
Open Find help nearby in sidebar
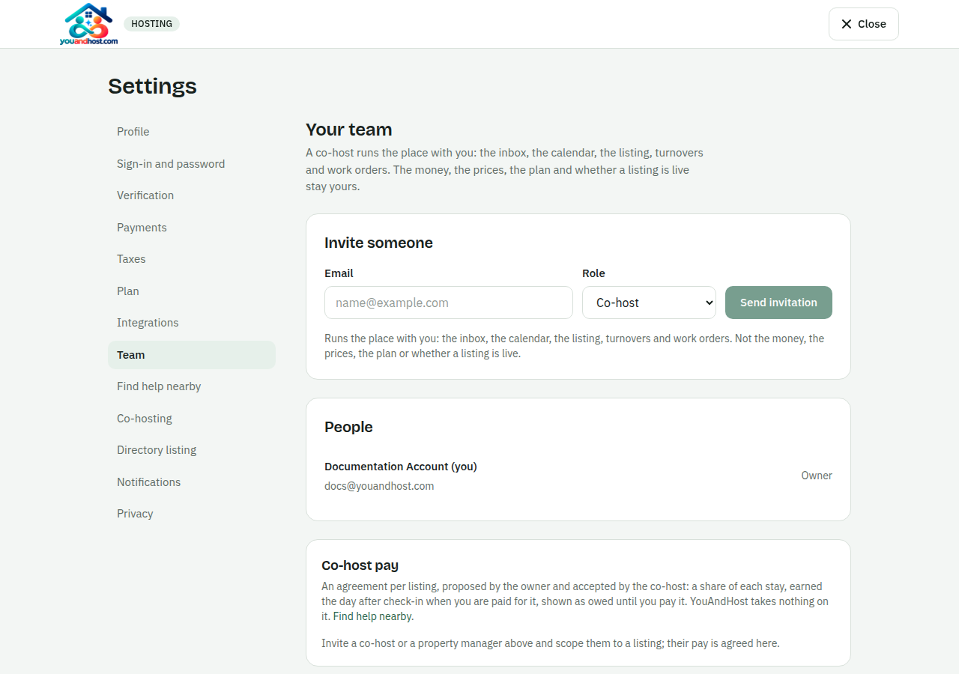pos(192,386)
